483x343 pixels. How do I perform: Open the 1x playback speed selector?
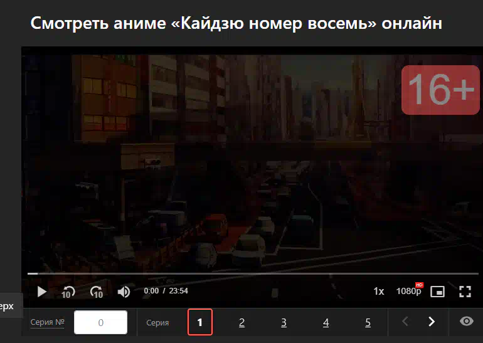tap(379, 292)
